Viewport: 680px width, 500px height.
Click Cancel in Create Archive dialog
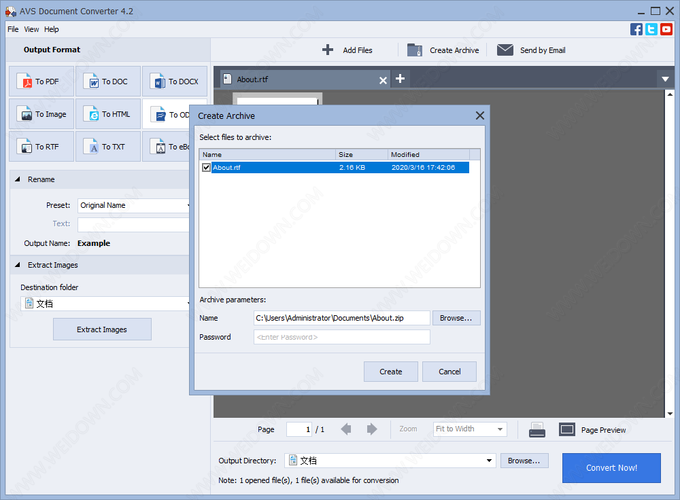[449, 372]
